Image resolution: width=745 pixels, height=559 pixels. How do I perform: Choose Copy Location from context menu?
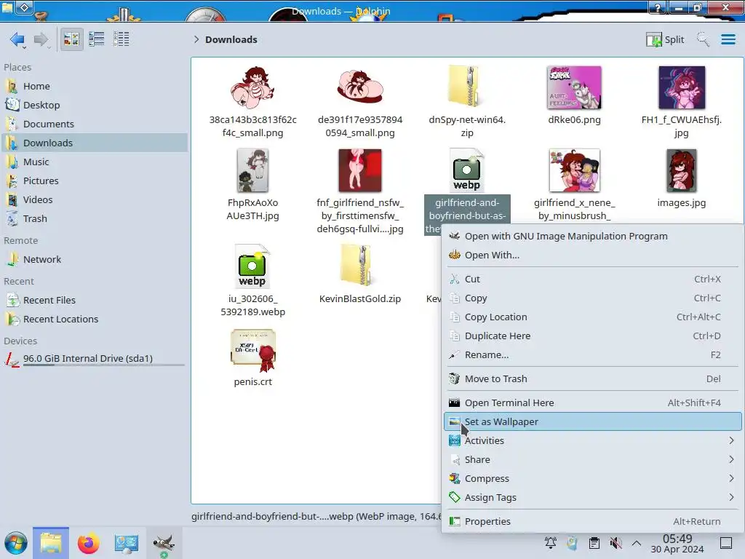592,317
